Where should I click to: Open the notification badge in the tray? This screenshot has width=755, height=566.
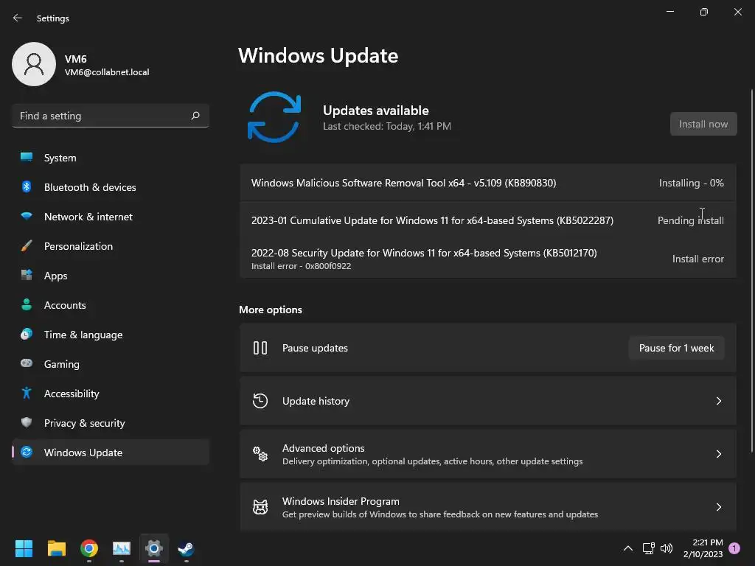tap(734, 548)
